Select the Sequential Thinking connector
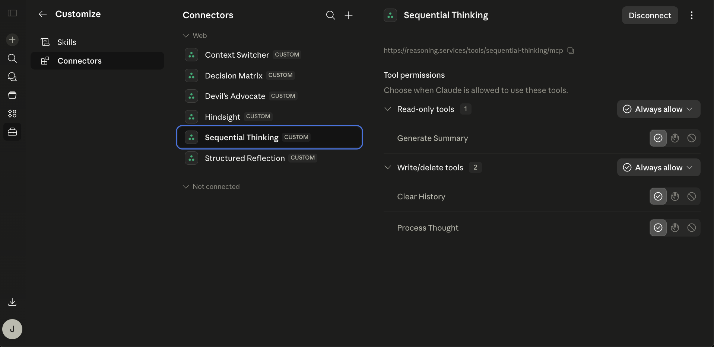714x347 pixels. pyautogui.click(x=269, y=137)
